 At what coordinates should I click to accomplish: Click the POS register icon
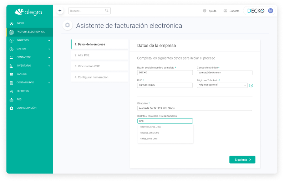(x=11, y=100)
